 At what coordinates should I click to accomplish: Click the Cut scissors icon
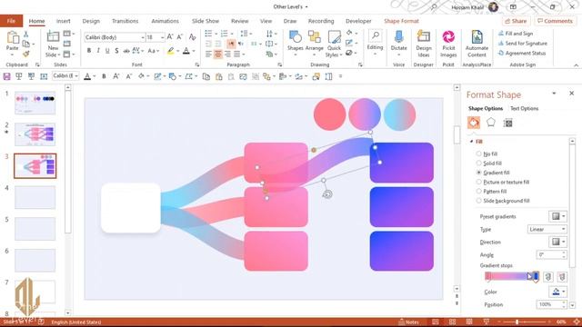(26, 35)
